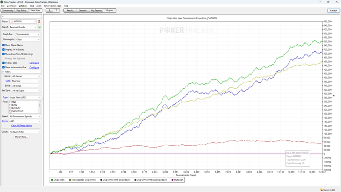The width and height of the screenshot is (341, 192).
Task: Click the green icon next to Report dropdown
Action: pyautogui.click(x=39, y=27)
